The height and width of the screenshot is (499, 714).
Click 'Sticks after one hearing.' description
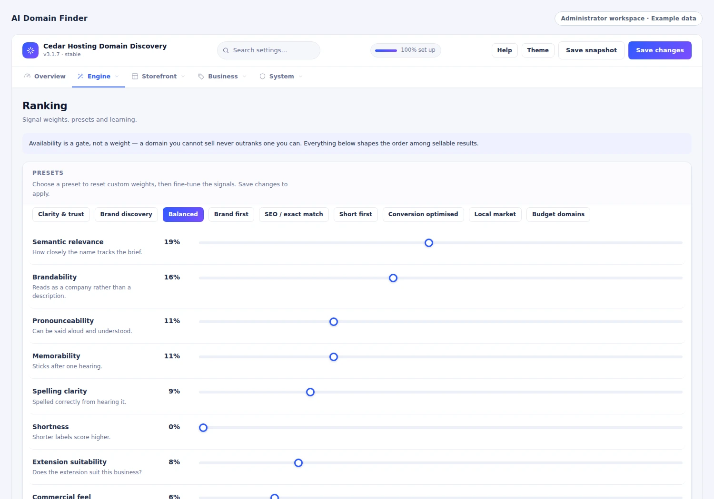pyautogui.click(x=67, y=366)
